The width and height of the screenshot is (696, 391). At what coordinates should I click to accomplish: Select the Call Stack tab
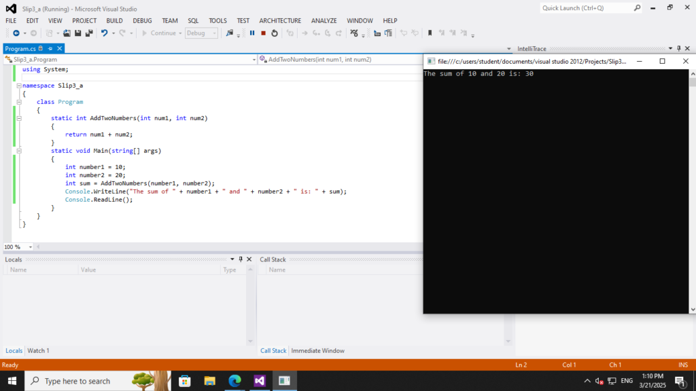273,351
